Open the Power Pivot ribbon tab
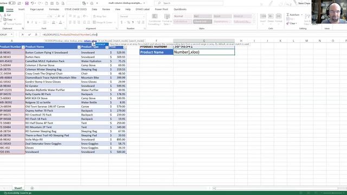347x195 pixels. [x=162, y=9]
